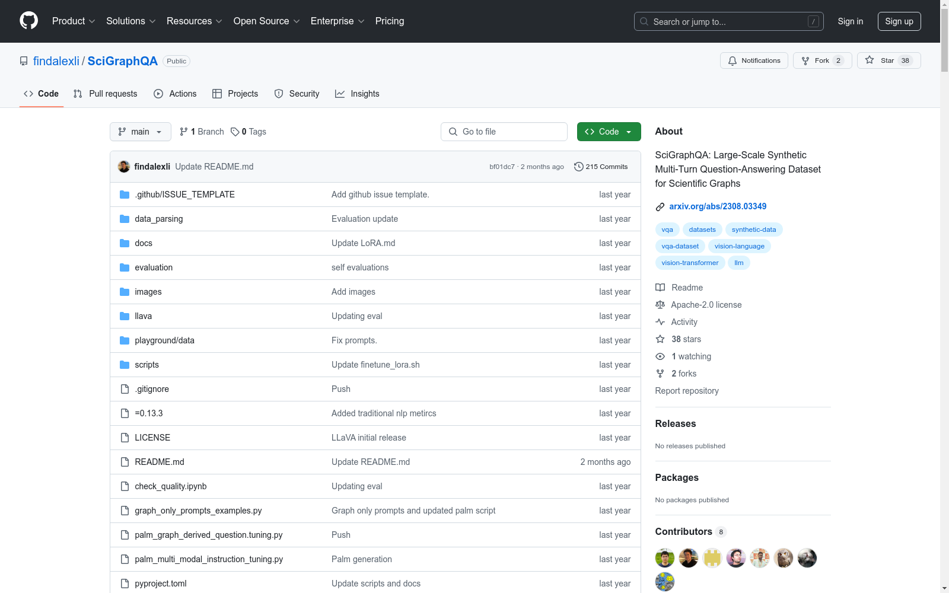Open the scripts folder
Screen dimensions: 949x593
pos(147,365)
